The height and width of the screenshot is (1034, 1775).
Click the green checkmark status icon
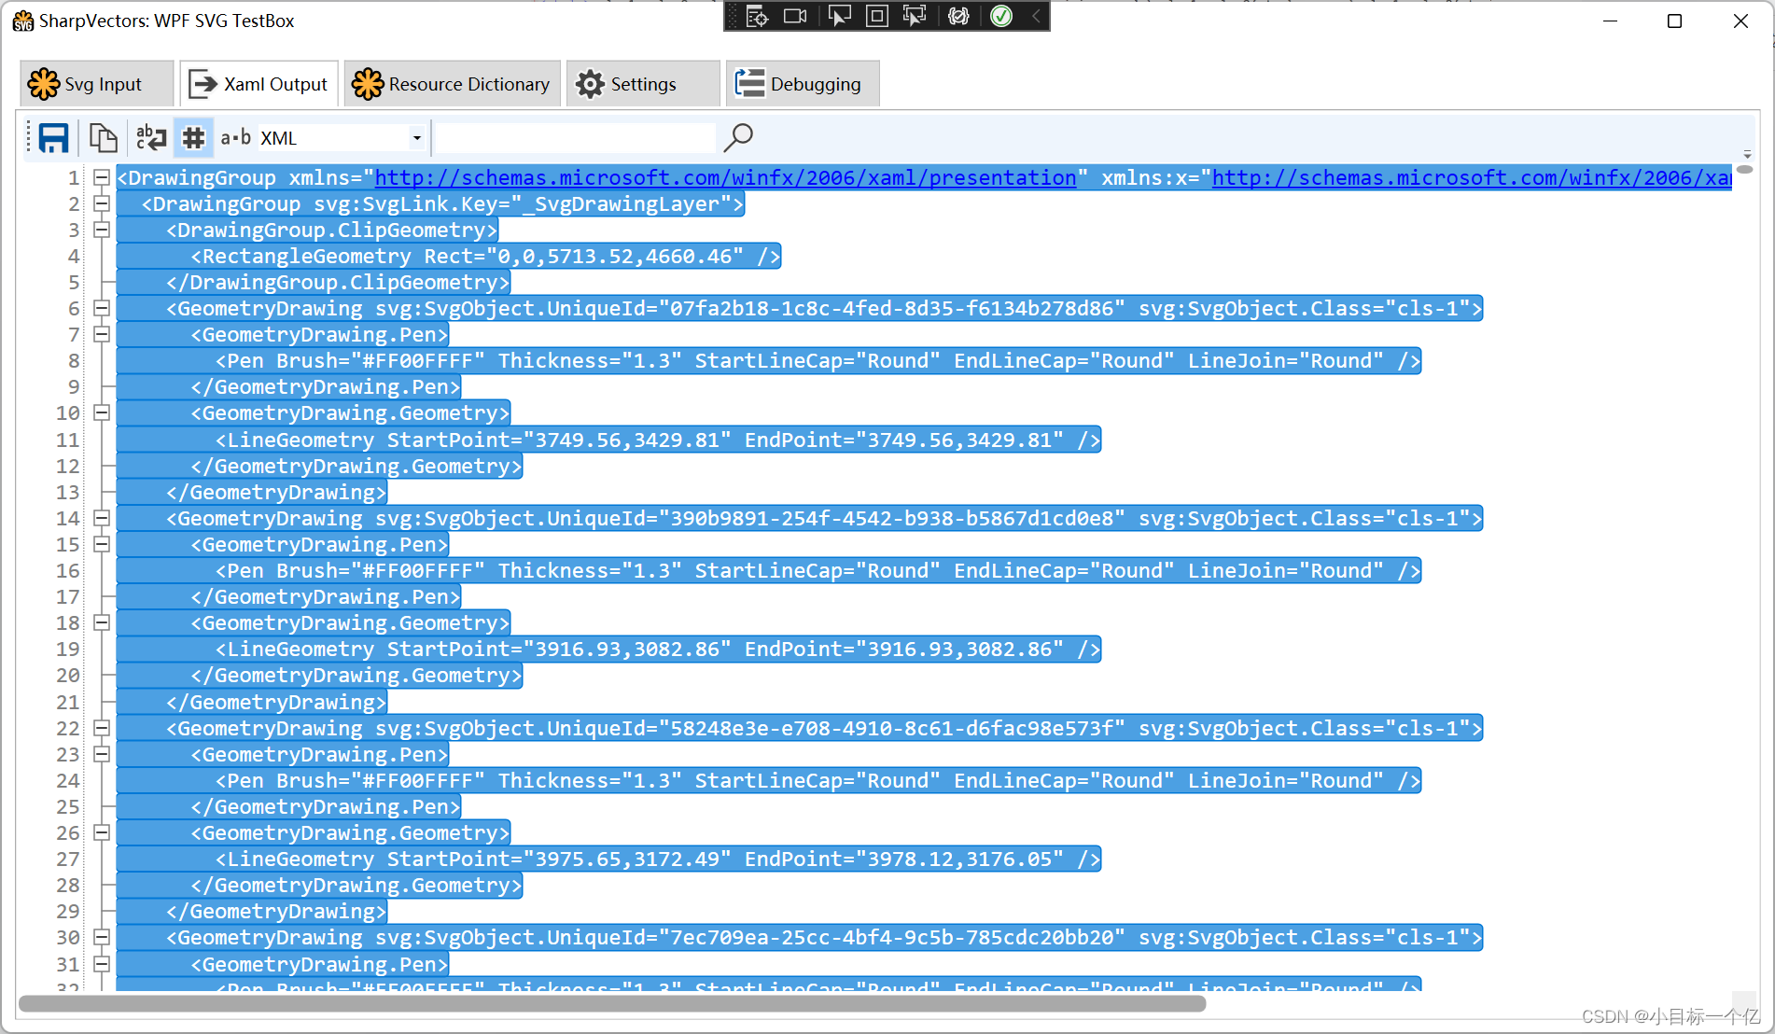coord(1001,16)
